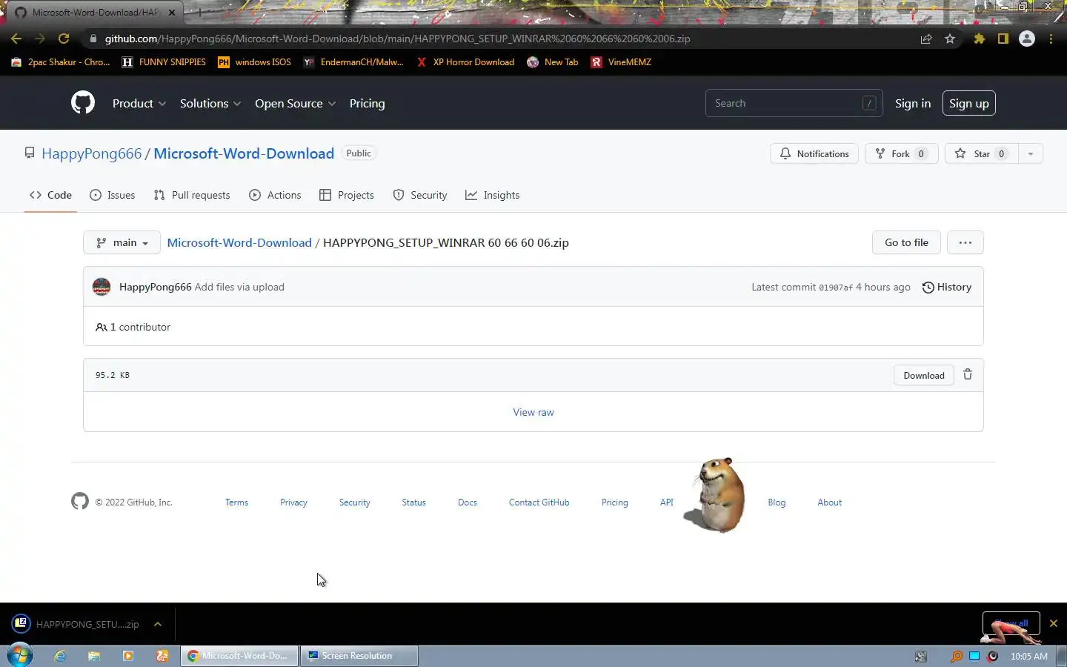Open the more options ellipsis button
This screenshot has width=1067, height=667.
pyautogui.click(x=965, y=242)
